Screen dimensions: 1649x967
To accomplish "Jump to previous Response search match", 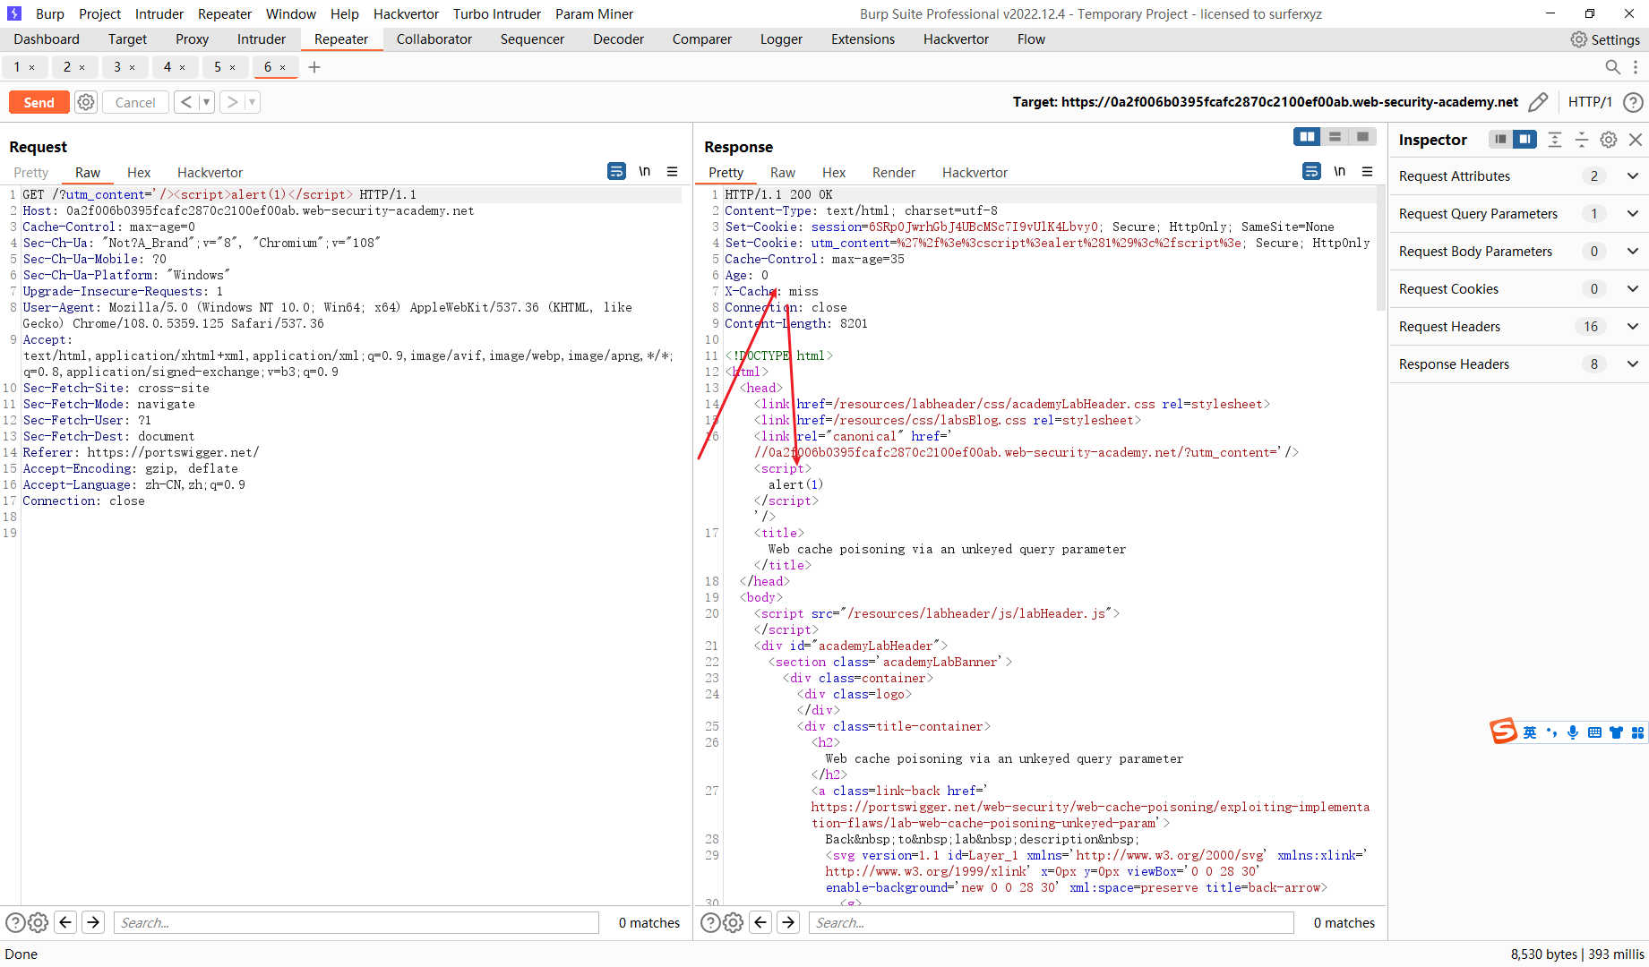I will [x=760, y=922].
